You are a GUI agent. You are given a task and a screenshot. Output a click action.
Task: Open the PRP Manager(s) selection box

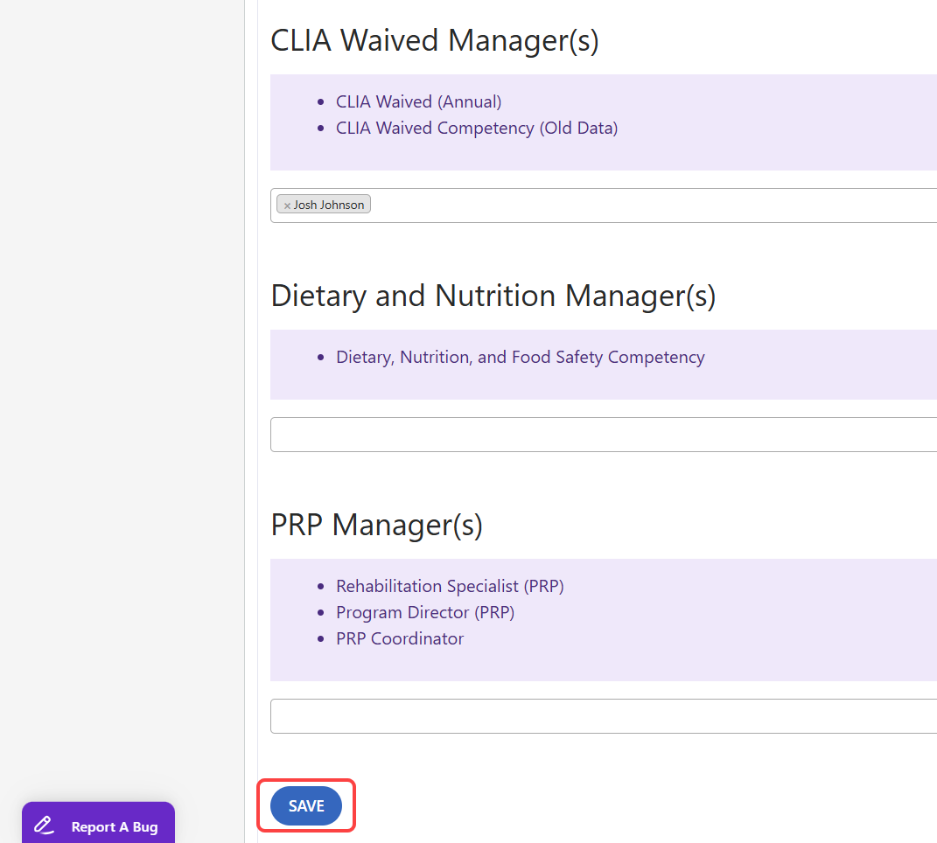[604, 716]
